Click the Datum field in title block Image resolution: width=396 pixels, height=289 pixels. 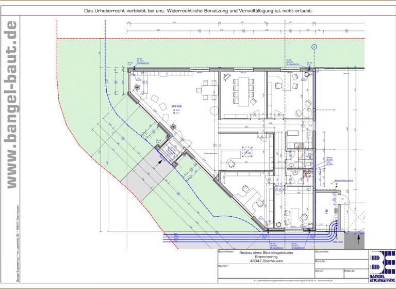[328, 273]
